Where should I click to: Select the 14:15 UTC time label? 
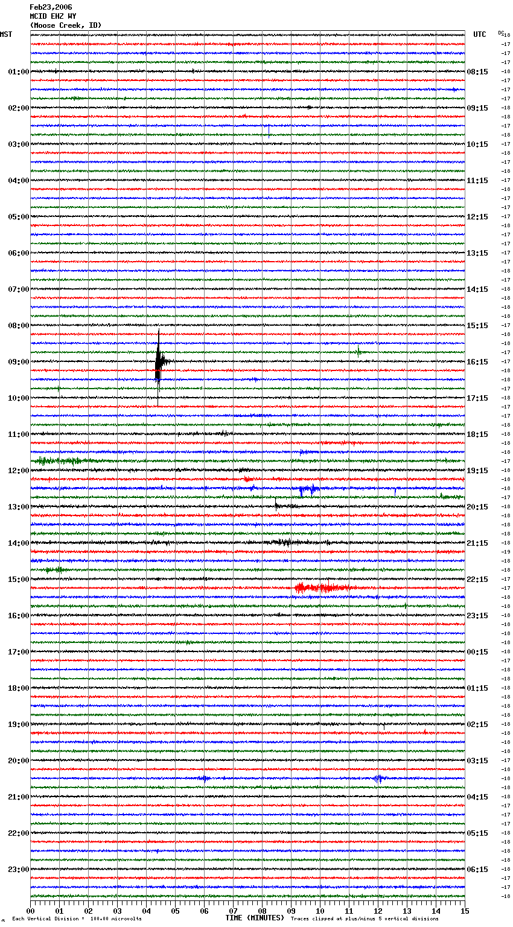tap(477, 289)
